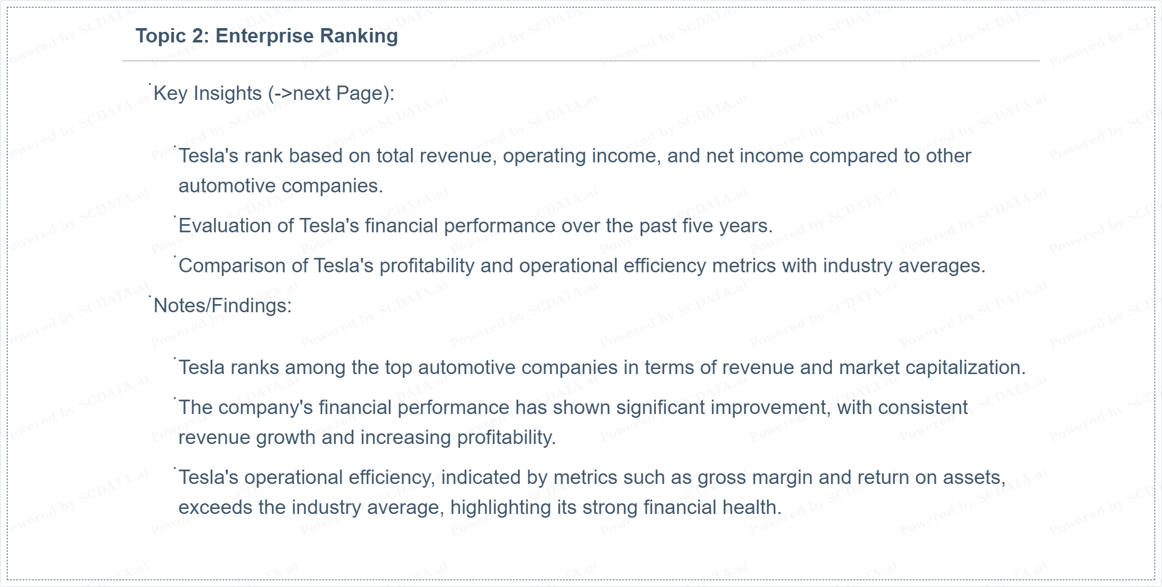1162x587 pixels.
Task: Select the exceeds the industry average line
Action: [x=480, y=507]
